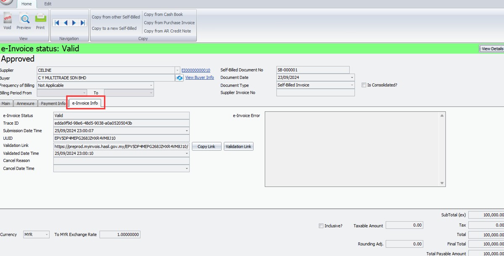This screenshot has height=256, width=504.
Task: Enable the Inclusive checkbox
Action: [x=322, y=226]
